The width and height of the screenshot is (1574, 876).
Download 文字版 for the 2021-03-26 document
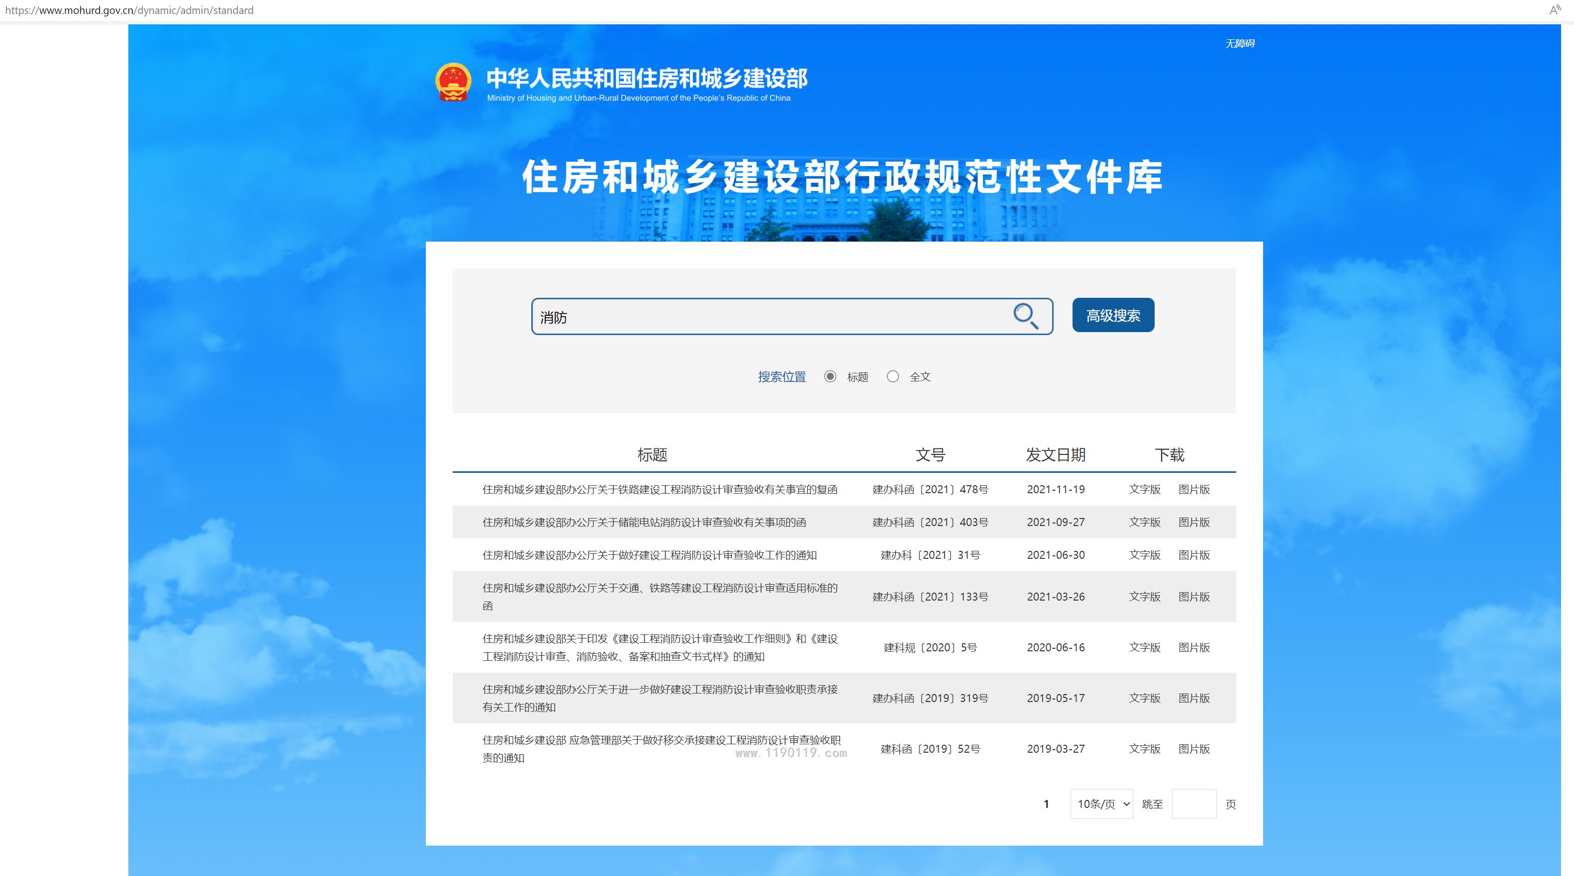[x=1145, y=597]
